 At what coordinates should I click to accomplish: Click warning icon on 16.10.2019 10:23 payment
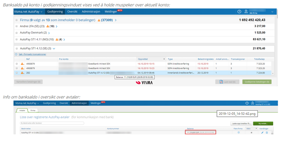[x=22, y=68]
